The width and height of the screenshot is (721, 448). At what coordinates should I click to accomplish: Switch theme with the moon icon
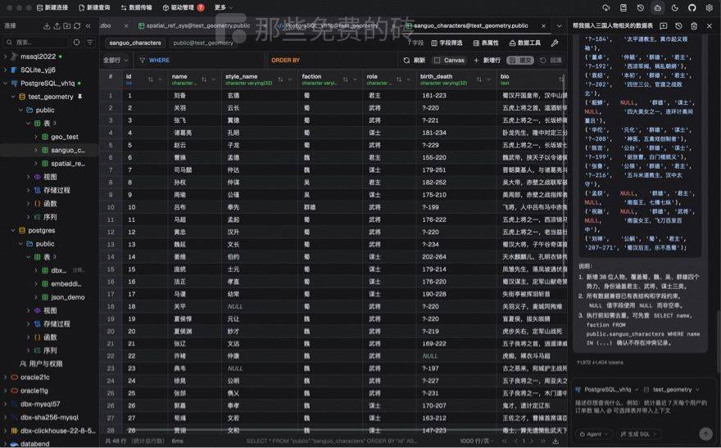[674, 7]
